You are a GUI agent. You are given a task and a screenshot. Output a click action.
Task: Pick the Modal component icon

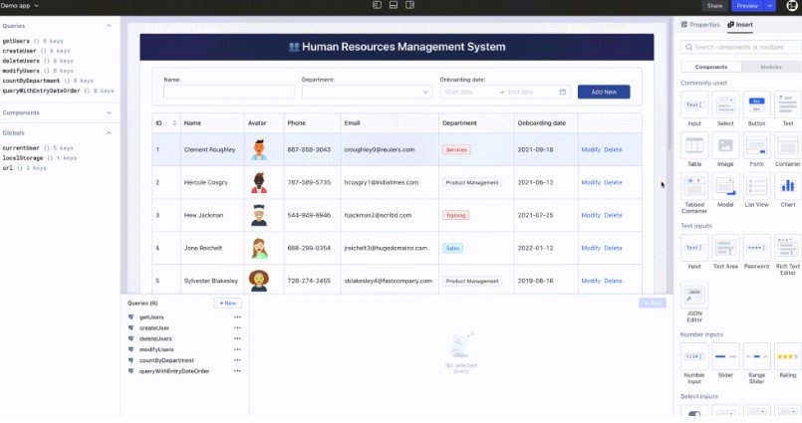725,186
